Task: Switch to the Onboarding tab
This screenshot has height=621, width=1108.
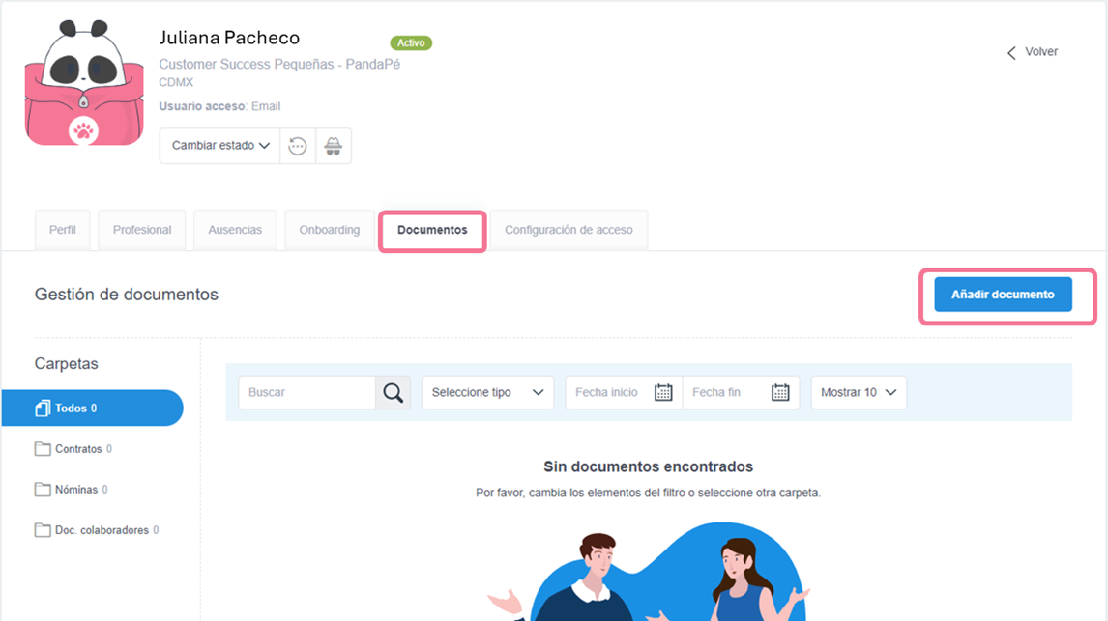Action: pos(329,230)
